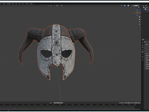
Task: Open the shading options dropdown arrow
Action: (140, 6)
